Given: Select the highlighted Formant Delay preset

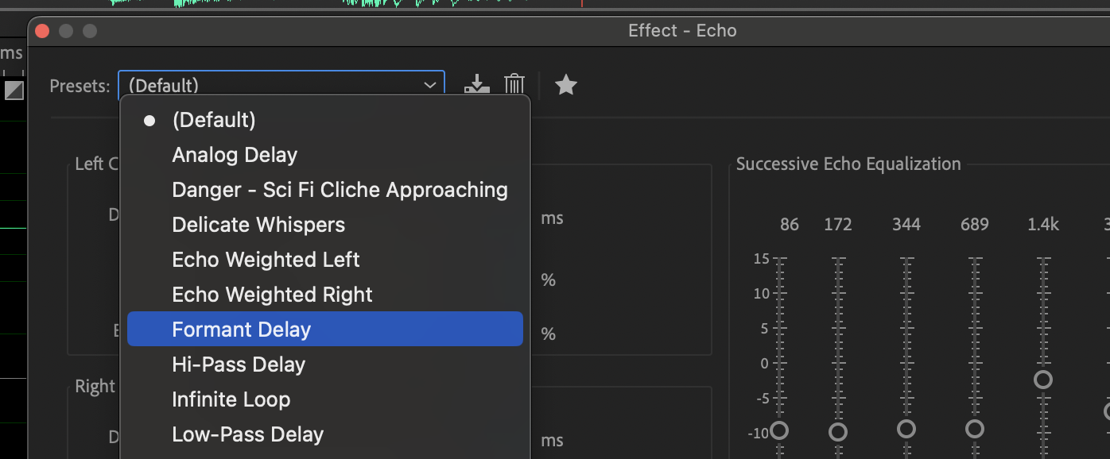Looking at the screenshot, I should tap(325, 329).
